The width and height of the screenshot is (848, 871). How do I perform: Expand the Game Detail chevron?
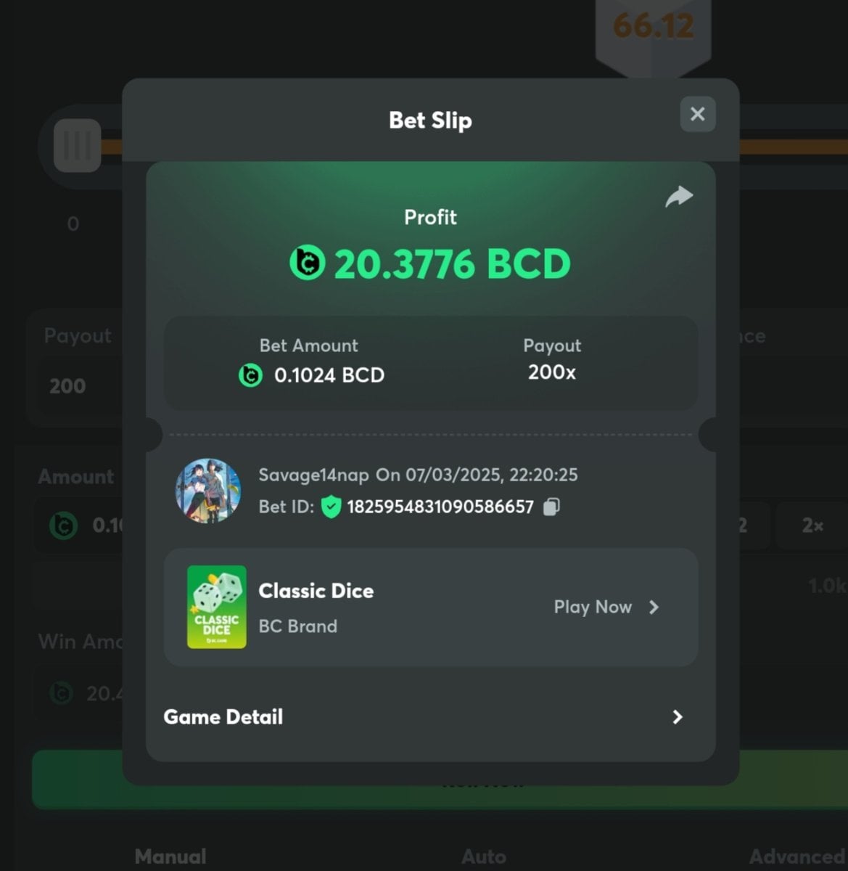(x=678, y=717)
